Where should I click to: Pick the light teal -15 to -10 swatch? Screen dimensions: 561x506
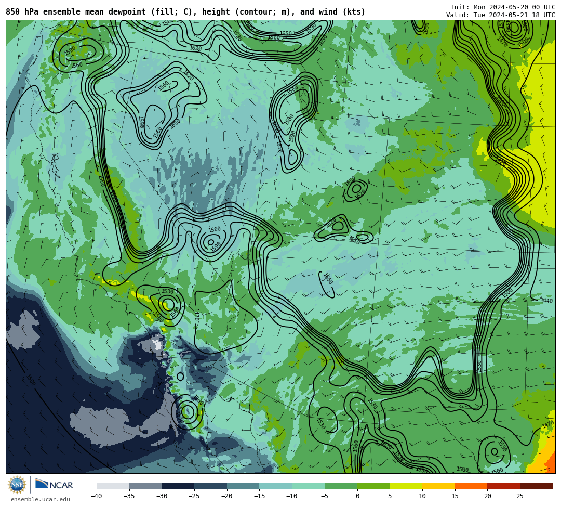point(276,486)
